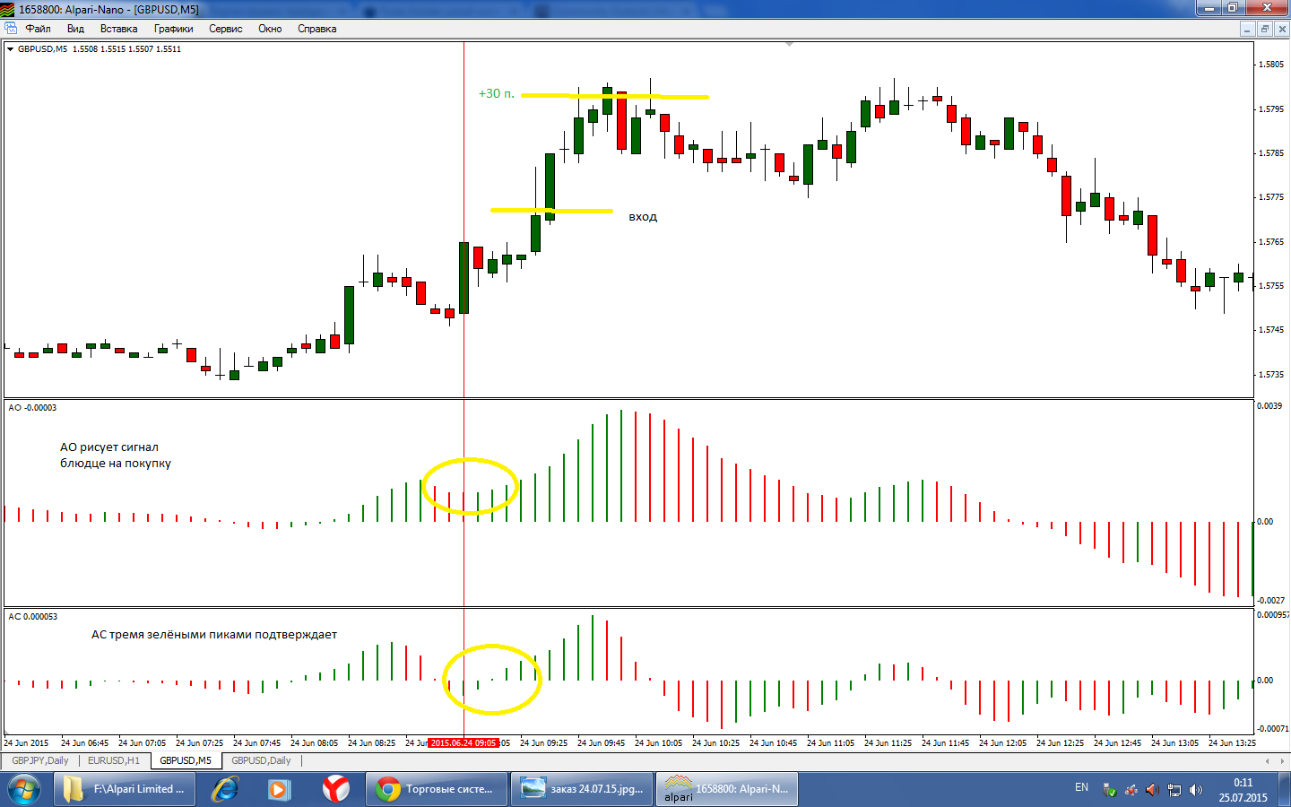Restore the inner chart window

point(1264,29)
